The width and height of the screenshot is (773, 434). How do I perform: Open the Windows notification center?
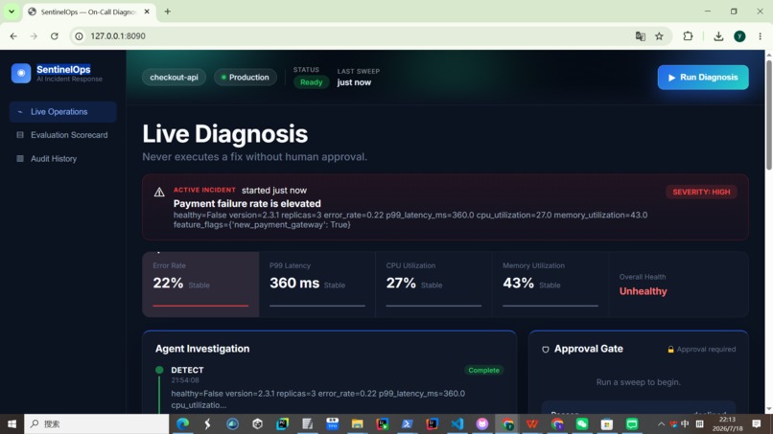pos(757,423)
